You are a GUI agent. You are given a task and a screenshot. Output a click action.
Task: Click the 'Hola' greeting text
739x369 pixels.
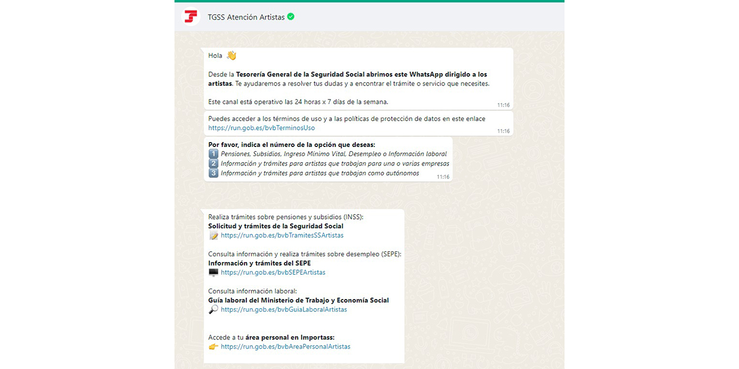click(216, 55)
